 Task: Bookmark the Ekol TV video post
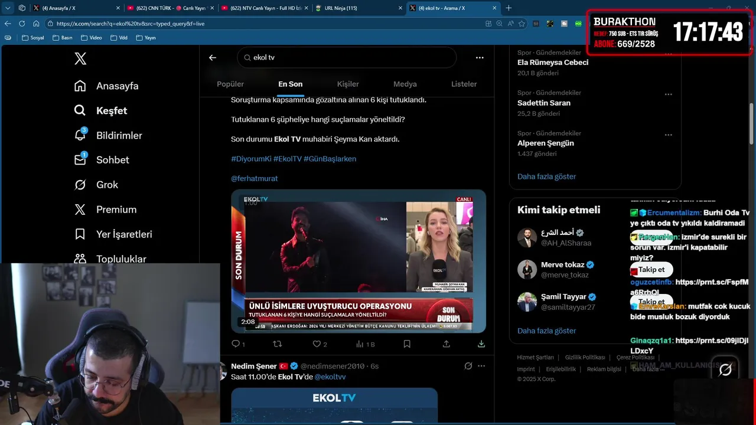coord(407,344)
